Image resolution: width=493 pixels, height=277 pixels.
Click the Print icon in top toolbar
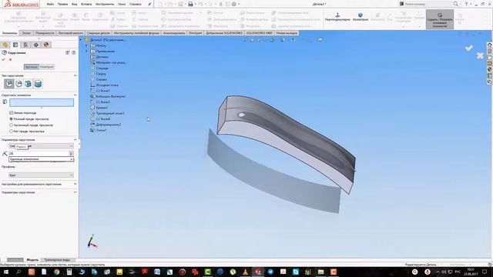190,4
